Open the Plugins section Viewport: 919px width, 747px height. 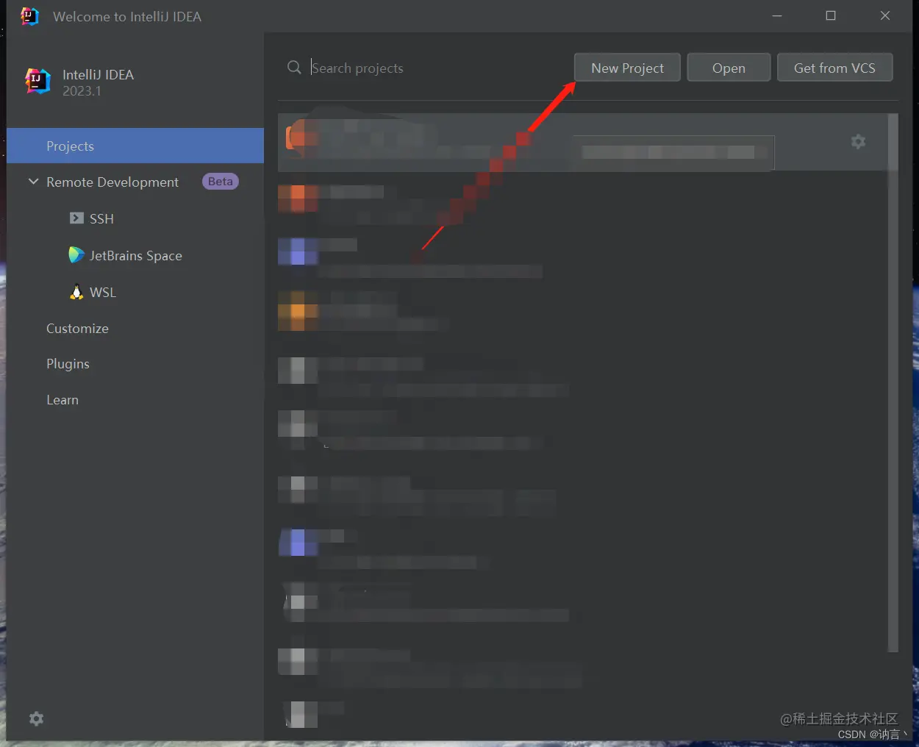click(x=68, y=363)
